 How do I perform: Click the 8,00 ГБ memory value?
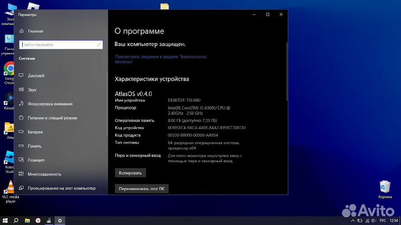click(192, 121)
